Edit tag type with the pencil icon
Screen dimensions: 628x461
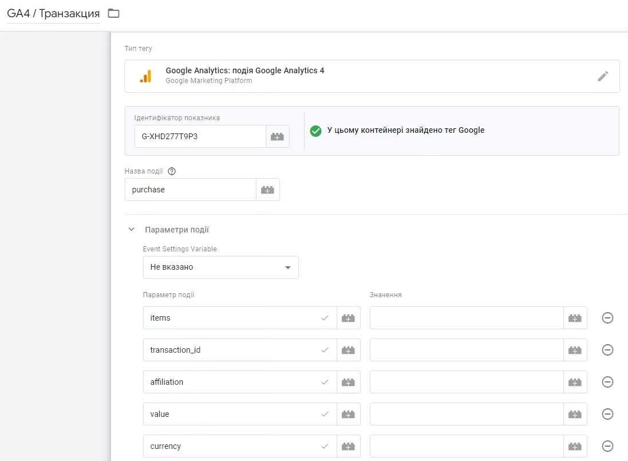603,76
